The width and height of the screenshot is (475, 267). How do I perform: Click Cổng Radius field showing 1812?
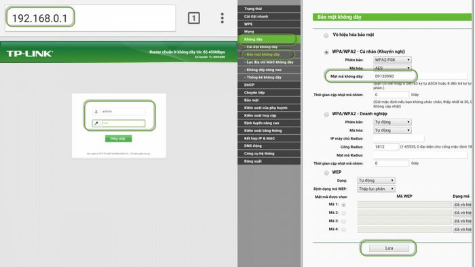pos(386,146)
